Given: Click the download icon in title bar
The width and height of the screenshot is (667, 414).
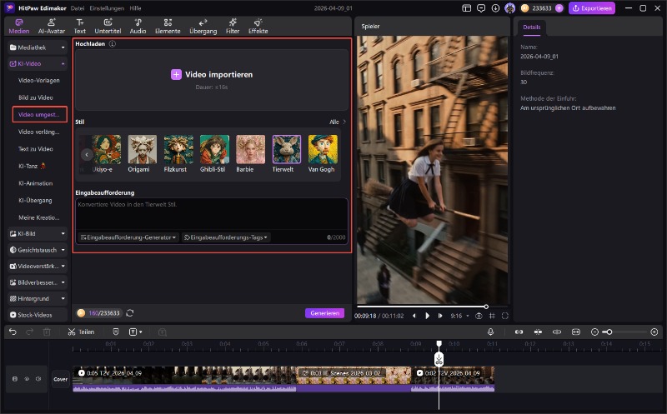Looking at the screenshot, I should click(497, 7).
